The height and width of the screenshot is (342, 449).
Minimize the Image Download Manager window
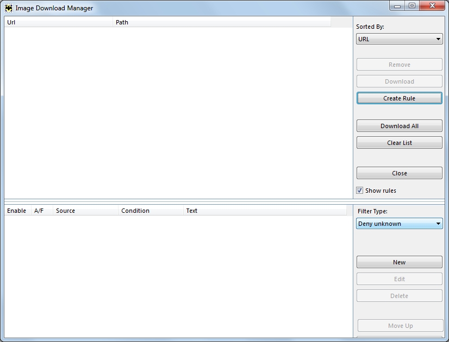coord(398,6)
